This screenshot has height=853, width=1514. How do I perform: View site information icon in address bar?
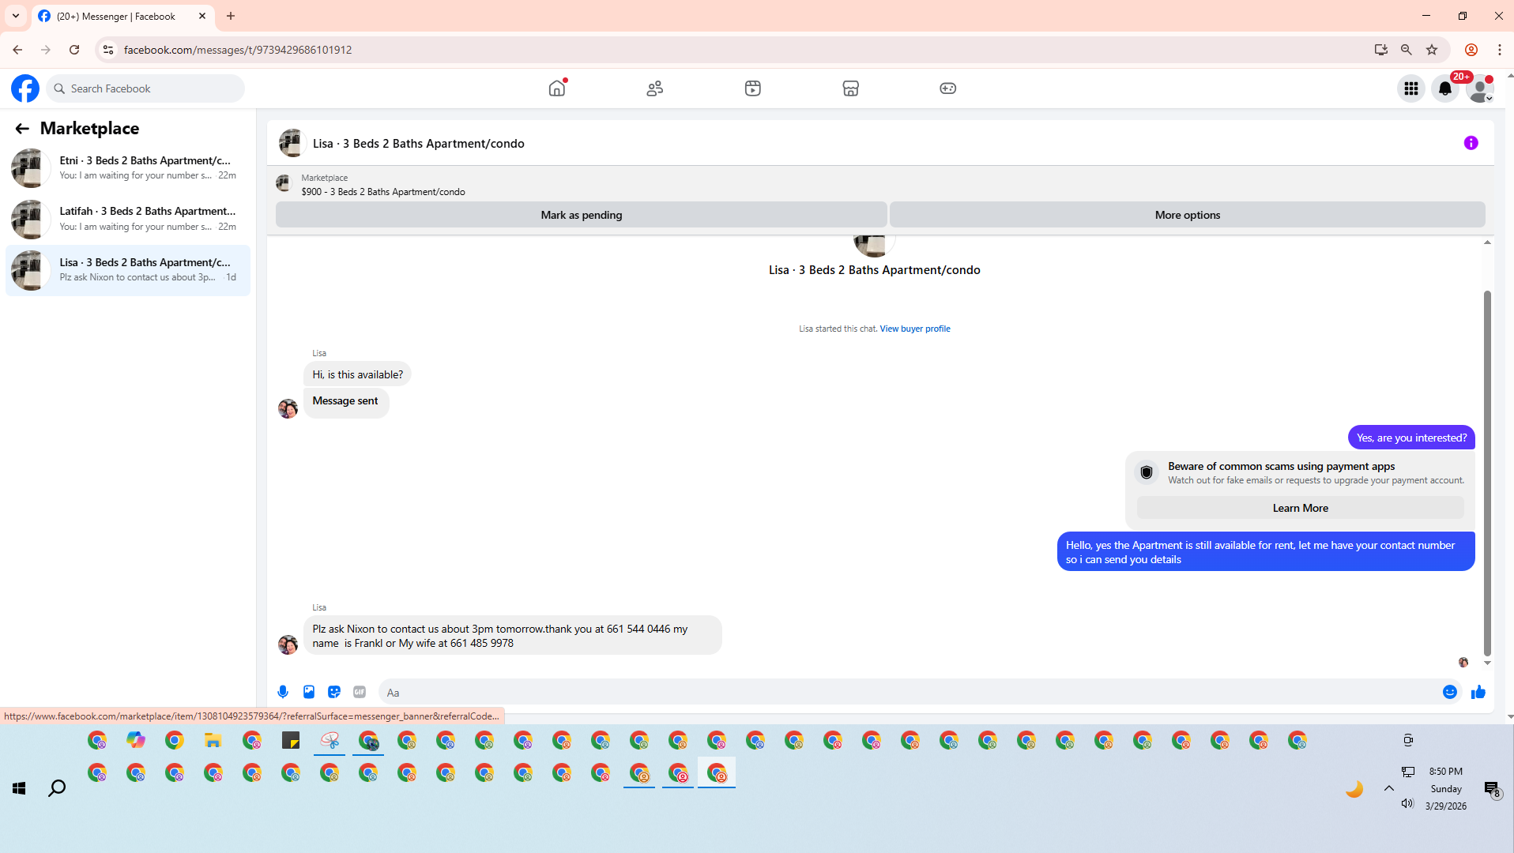pyautogui.click(x=108, y=50)
